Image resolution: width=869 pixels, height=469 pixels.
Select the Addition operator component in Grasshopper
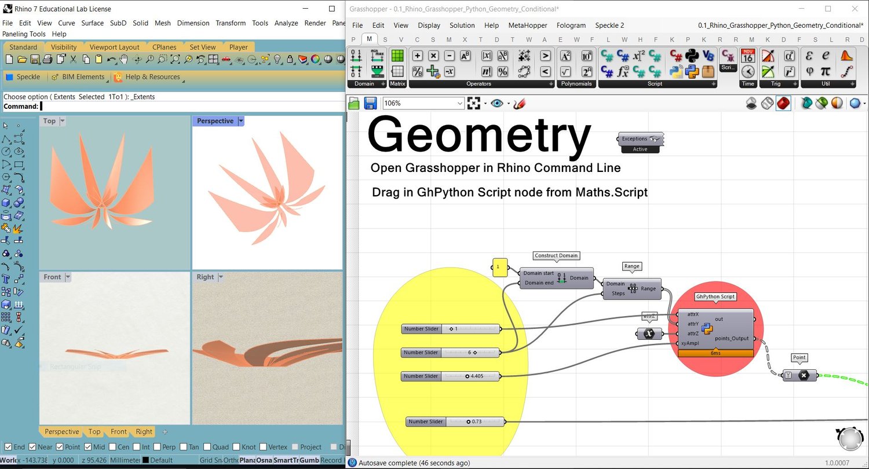coord(417,56)
